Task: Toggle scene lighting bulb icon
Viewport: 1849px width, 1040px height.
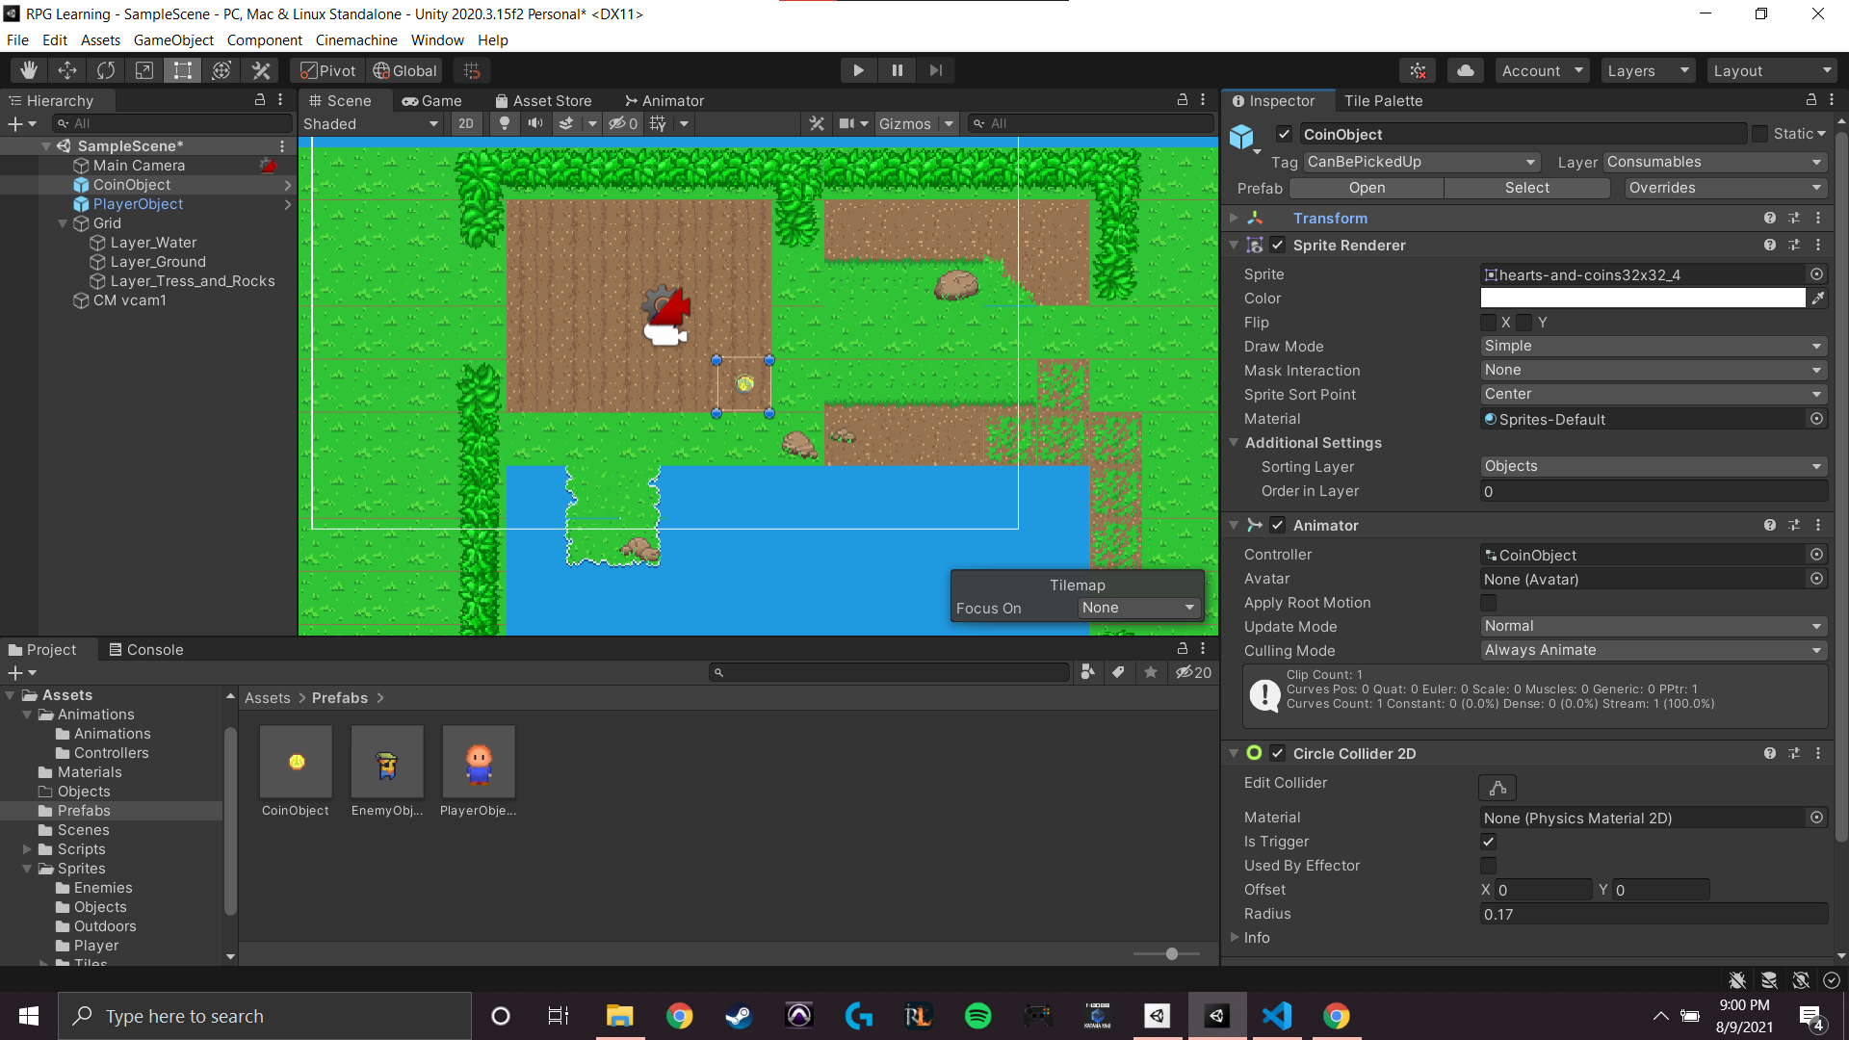Action: click(504, 123)
